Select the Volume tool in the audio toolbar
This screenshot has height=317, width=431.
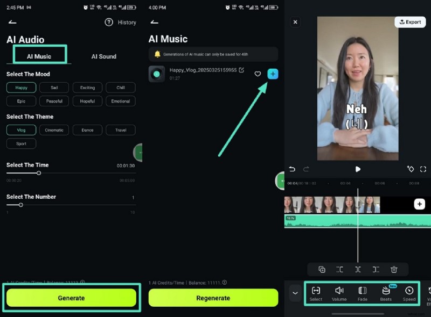(339, 293)
